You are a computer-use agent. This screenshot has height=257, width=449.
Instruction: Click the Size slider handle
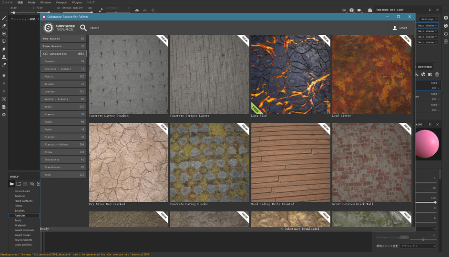13,12
